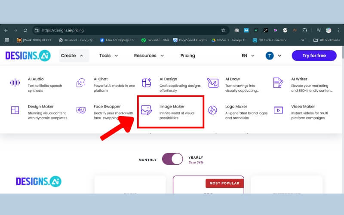Screen dimensions: 344x215
Task: Reload the page with the refresh icon
Action: [x=25, y=30]
